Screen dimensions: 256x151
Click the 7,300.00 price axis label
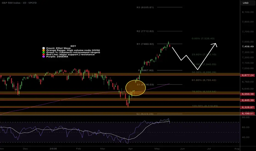tap(248, 52)
